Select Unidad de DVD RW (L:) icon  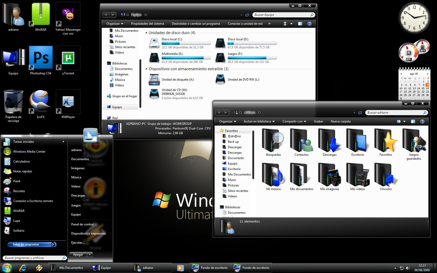click(x=220, y=80)
